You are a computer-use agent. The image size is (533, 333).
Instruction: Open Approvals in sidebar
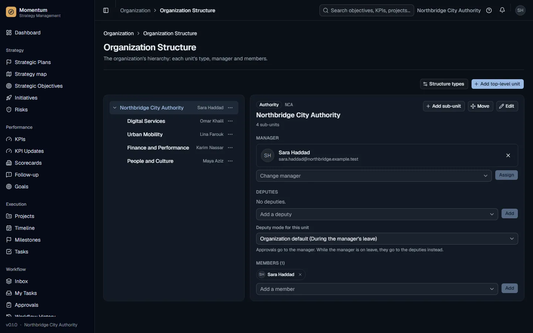47,305
